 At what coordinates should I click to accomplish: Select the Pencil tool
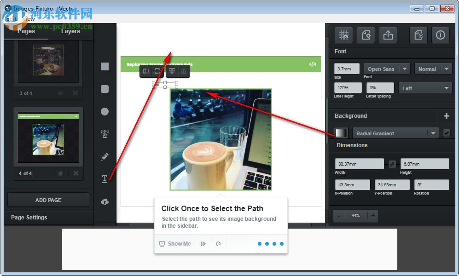(x=105, y=156)
